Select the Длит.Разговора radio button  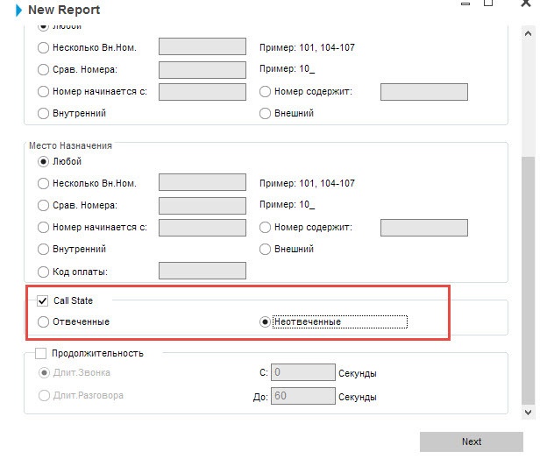pyautogui.click(x=44, y=395)
